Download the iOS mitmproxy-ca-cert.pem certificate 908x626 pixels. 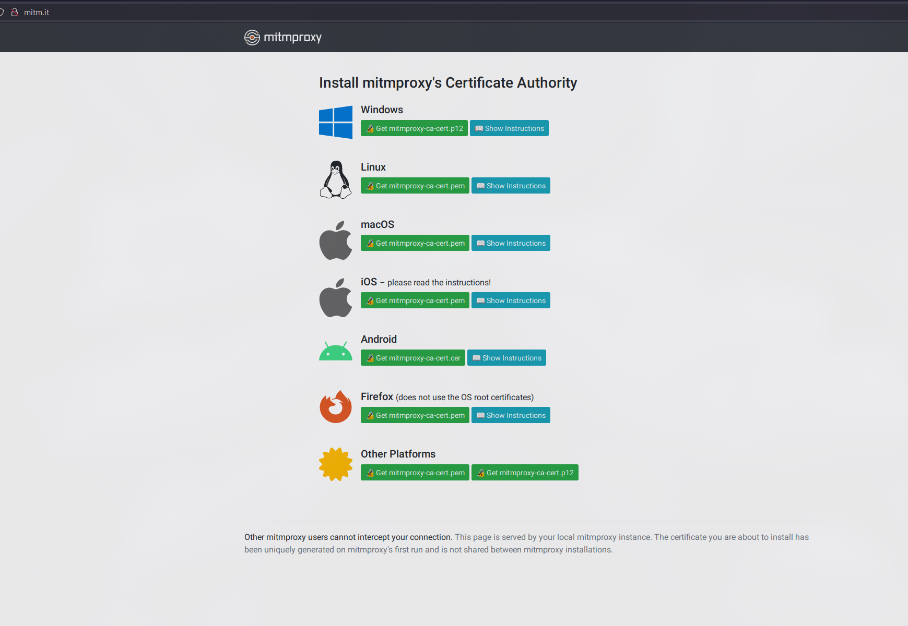click(415, 300)
